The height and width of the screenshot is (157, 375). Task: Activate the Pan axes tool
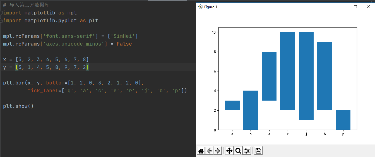tap(229, 151)
